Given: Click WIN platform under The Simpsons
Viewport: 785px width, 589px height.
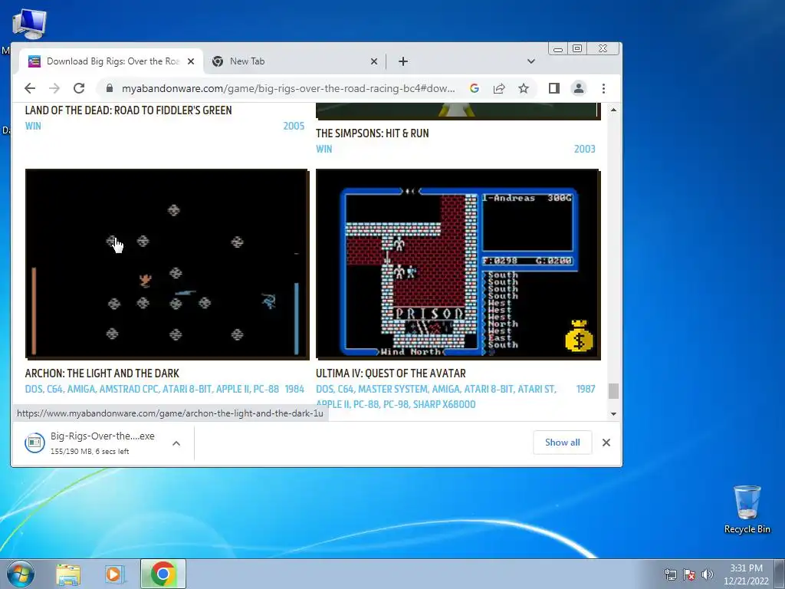Looking at the screenshot, I should pyautogui.click(x=324, y=149).
